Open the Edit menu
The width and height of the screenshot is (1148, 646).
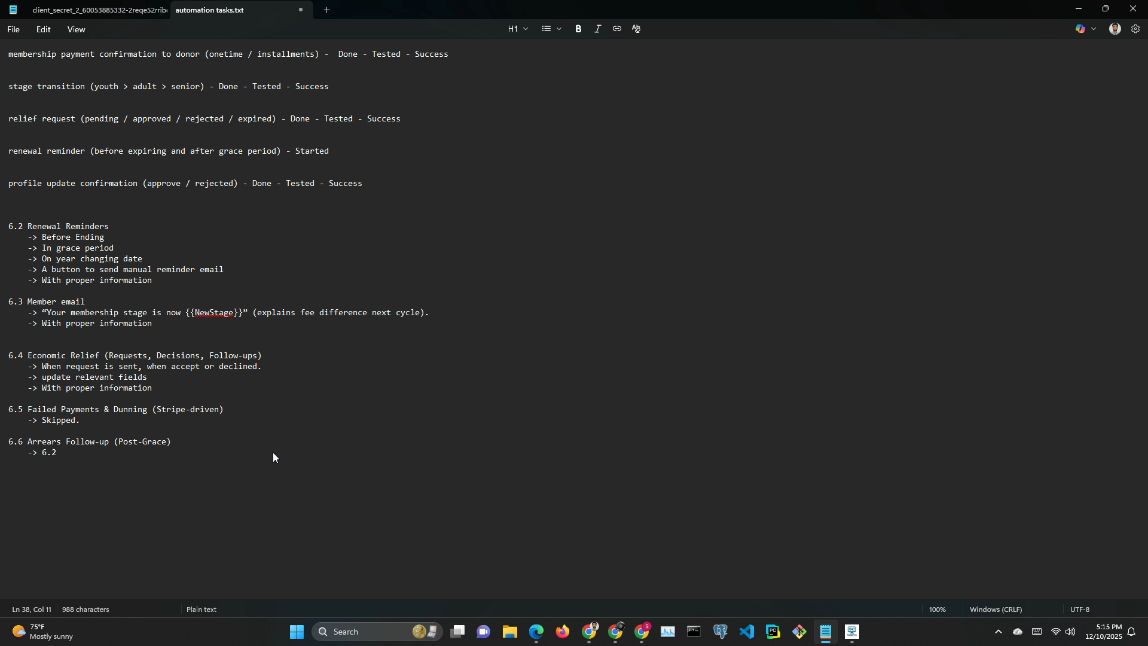(x=43, y=29)
